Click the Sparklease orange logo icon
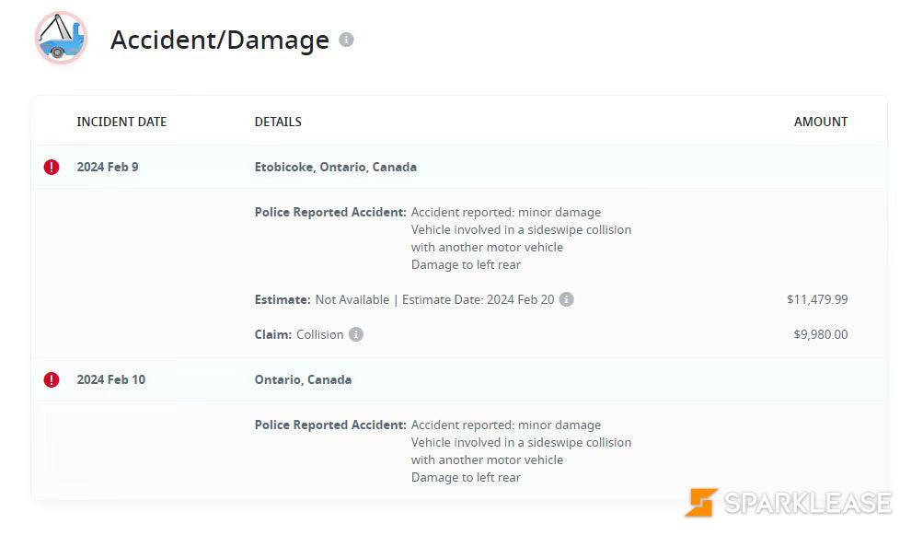Screen dimensions: 923x547 tap(701, 502)
